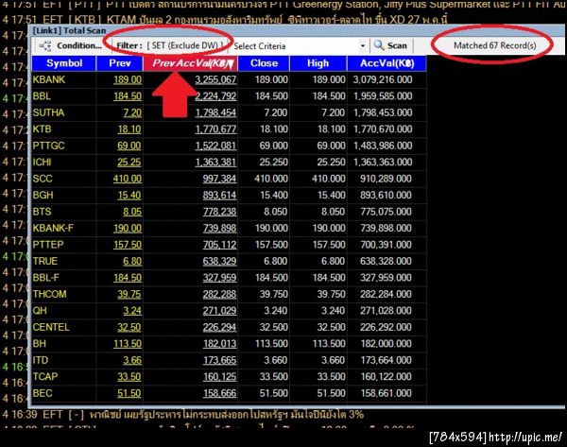Click THCOM PrevAccVal 282,288
Image resolution: width=567 pixels, height=447 pixels.
(219, 294)
